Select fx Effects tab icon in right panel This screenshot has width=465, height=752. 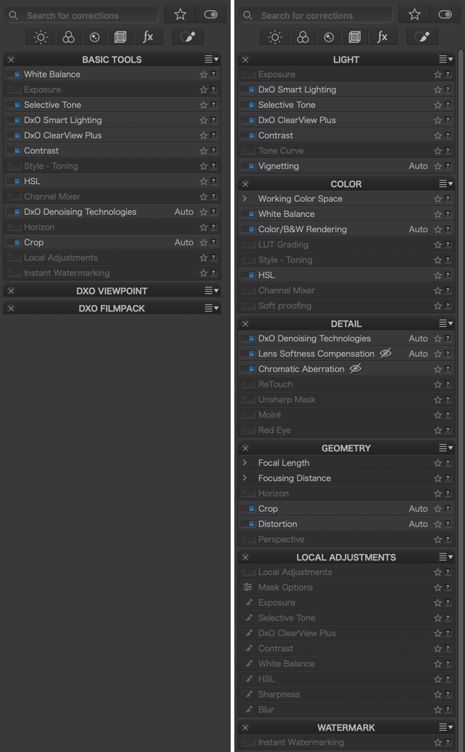pos(383,37)
